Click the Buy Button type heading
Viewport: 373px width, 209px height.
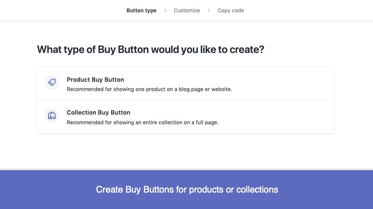[151, 50]
